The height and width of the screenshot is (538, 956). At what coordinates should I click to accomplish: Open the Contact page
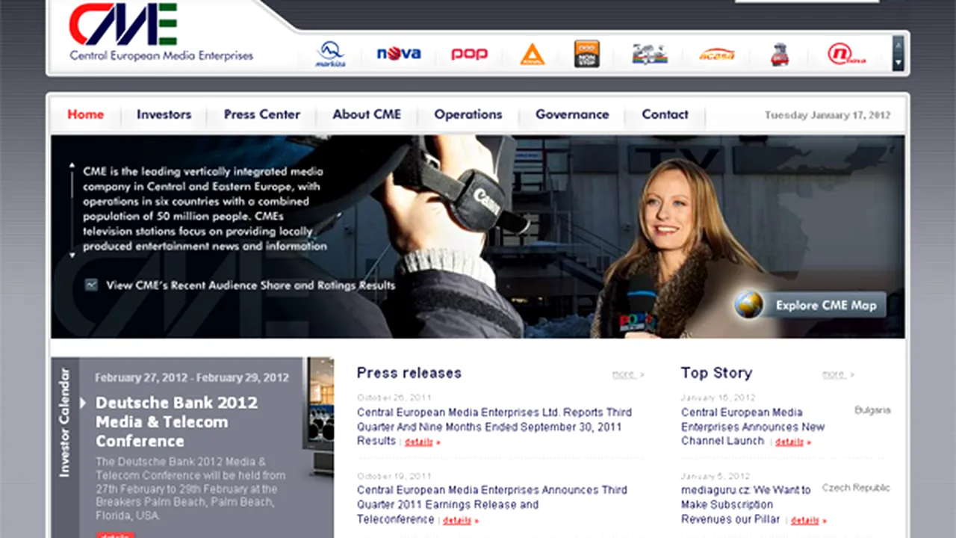[x=665, y=114]
